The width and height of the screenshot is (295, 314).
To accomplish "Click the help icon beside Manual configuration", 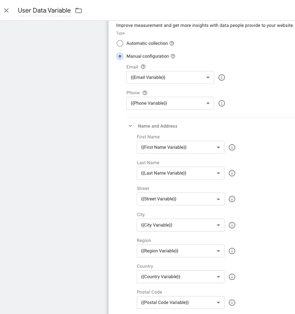I will (x=173, y=56).
